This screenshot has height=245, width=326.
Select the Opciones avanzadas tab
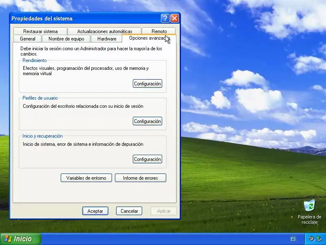click(x=149, y=38)
